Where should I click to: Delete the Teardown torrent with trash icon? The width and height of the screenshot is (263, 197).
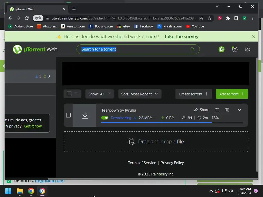227,110
